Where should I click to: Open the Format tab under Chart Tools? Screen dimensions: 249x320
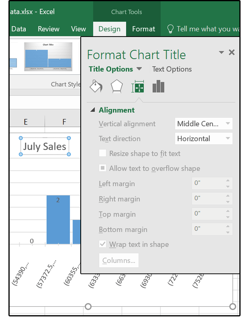143,29
